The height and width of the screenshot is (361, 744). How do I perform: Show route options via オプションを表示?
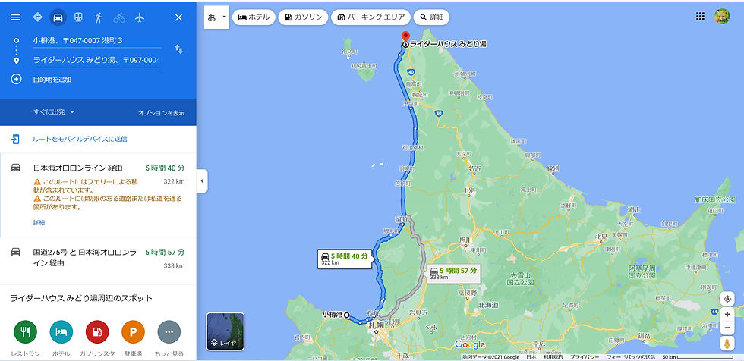point(161,113)
